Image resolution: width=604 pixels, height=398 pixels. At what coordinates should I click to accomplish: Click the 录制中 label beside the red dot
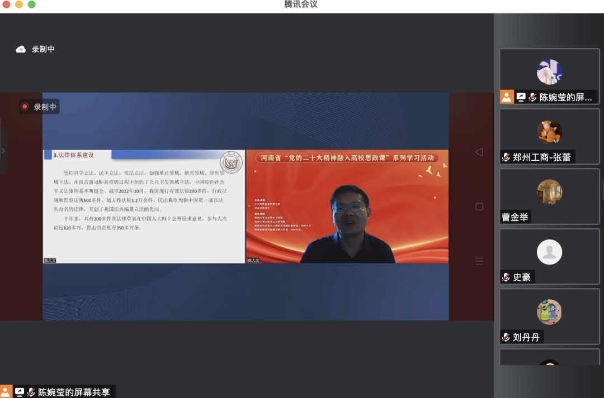pos(45,107)
